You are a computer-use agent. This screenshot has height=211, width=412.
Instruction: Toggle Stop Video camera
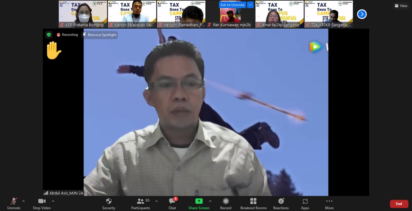click(x=42, y=201)
